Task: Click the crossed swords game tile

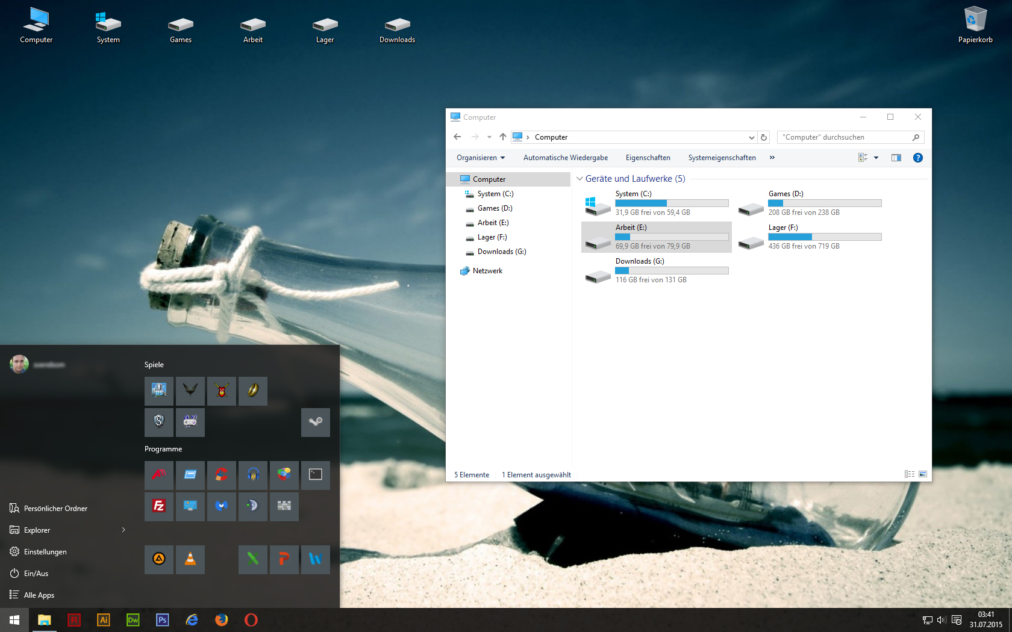Action: [x=222, y=391]
